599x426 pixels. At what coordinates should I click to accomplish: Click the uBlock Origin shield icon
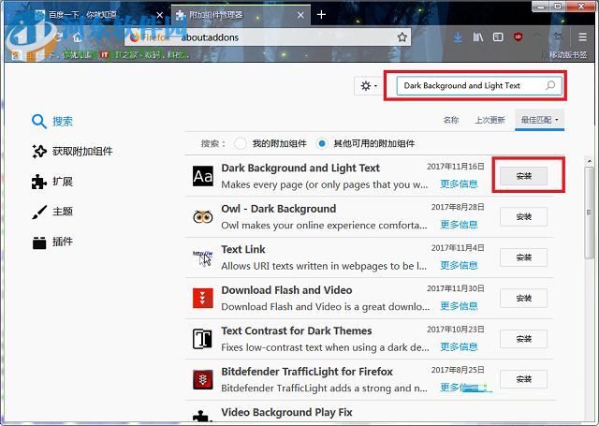point(518,37)
